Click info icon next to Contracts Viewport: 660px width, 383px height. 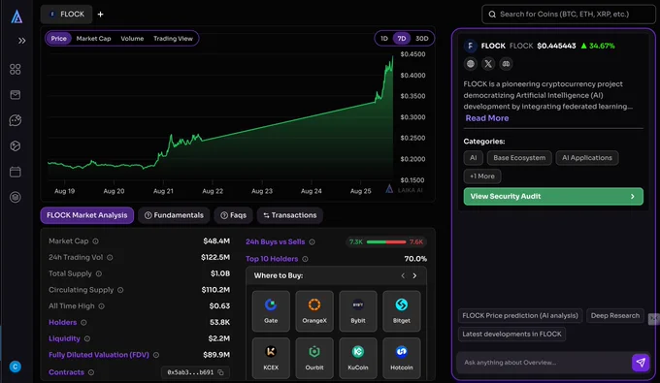pyautogui.click(x=91, y=372)
